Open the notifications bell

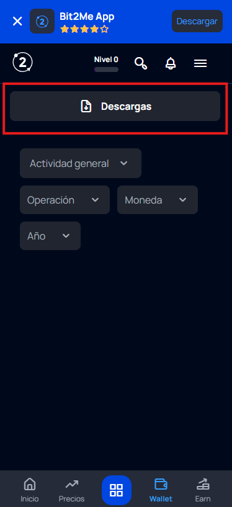coord(171,63)
